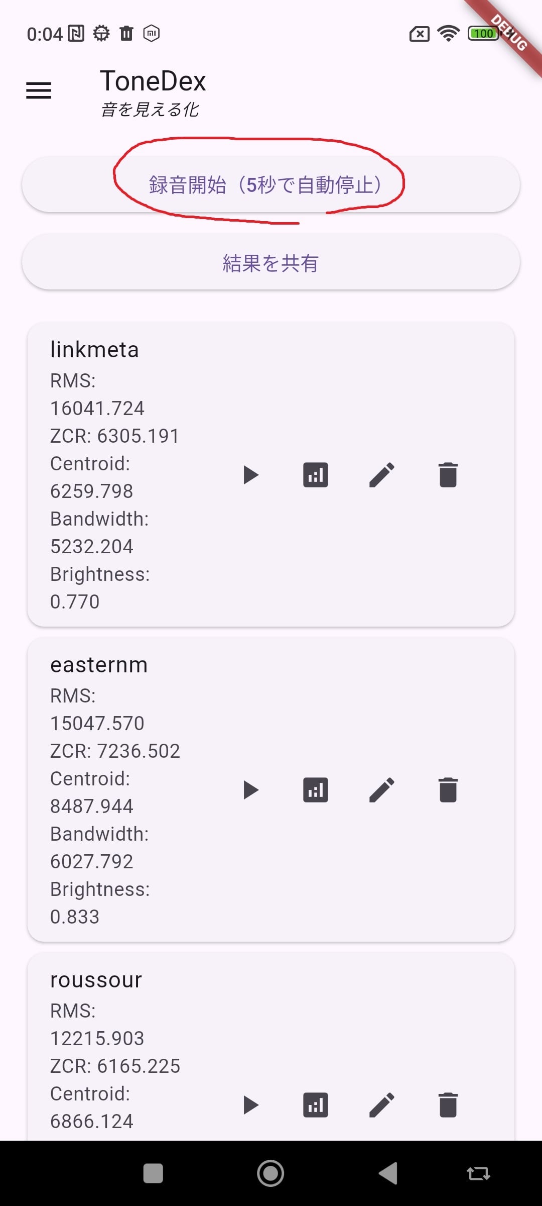This screenshot has height=1206, width=542.
Task: Rename the easternm entry
Action: (382, 790)
